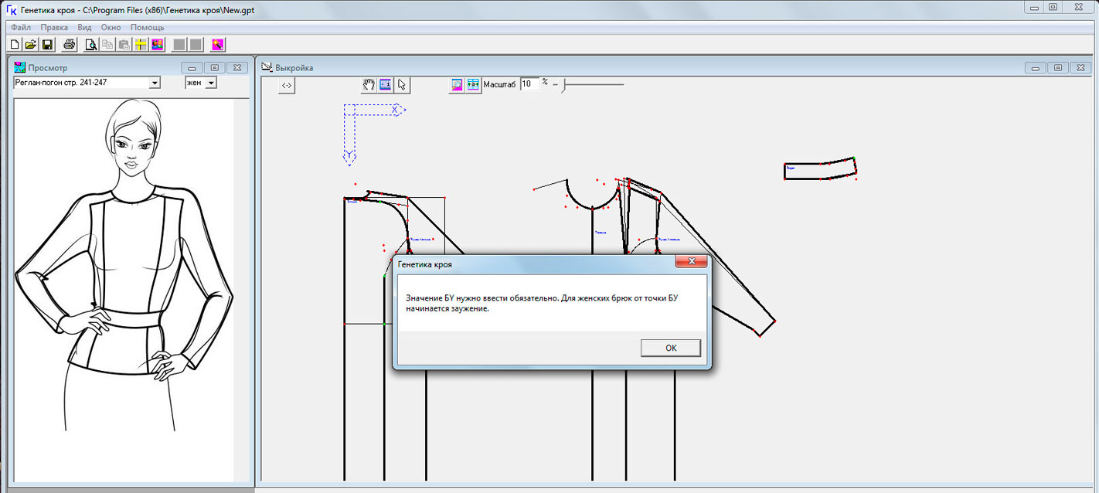Select the hand pan tool
Image resolution: width=1099 pixels, height=493 pixels.
click(369, 85)
